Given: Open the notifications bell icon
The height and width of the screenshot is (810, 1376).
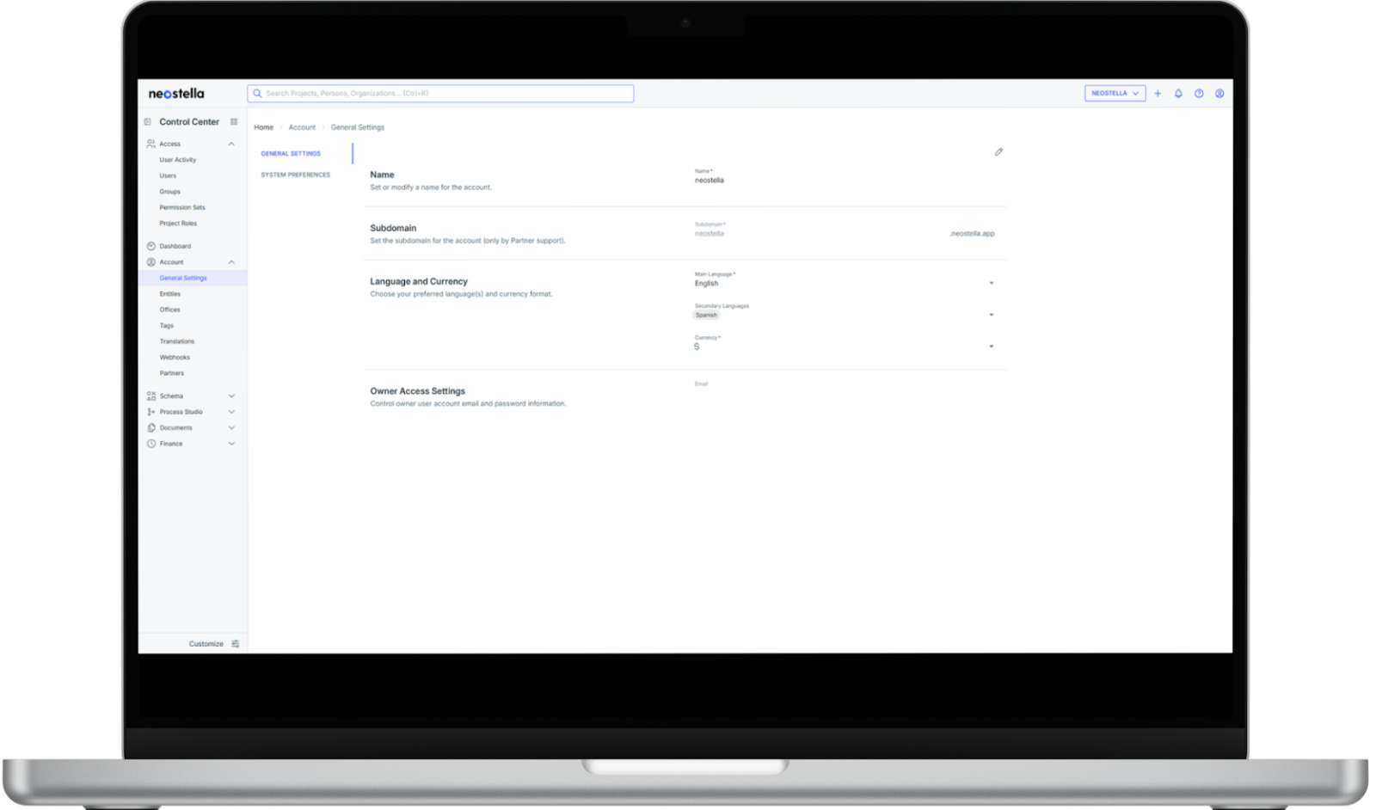Looking at the screenshot, I should 1178,94.
